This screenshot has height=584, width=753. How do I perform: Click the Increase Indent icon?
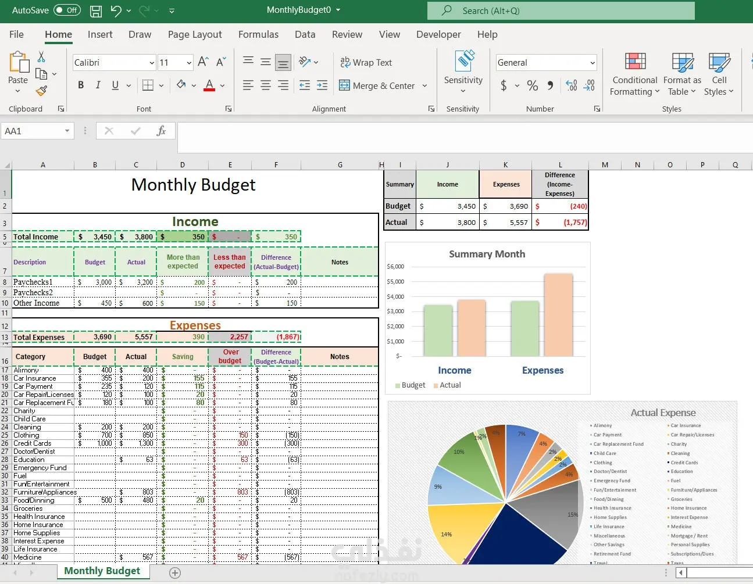[x=322, y=85]
